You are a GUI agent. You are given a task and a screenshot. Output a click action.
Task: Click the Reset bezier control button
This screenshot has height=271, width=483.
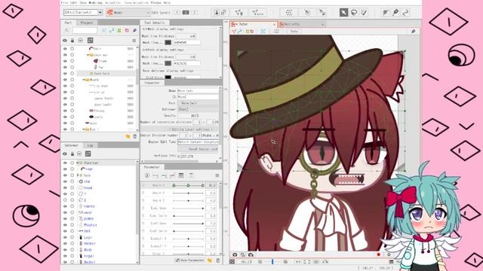click(198, 149)
